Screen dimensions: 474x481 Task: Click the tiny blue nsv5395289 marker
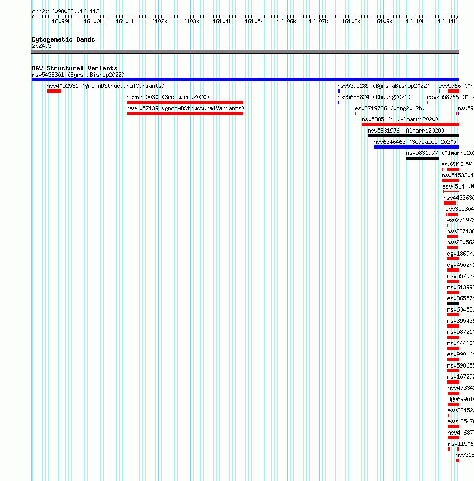pyautogui.click(x=339, y=91)
